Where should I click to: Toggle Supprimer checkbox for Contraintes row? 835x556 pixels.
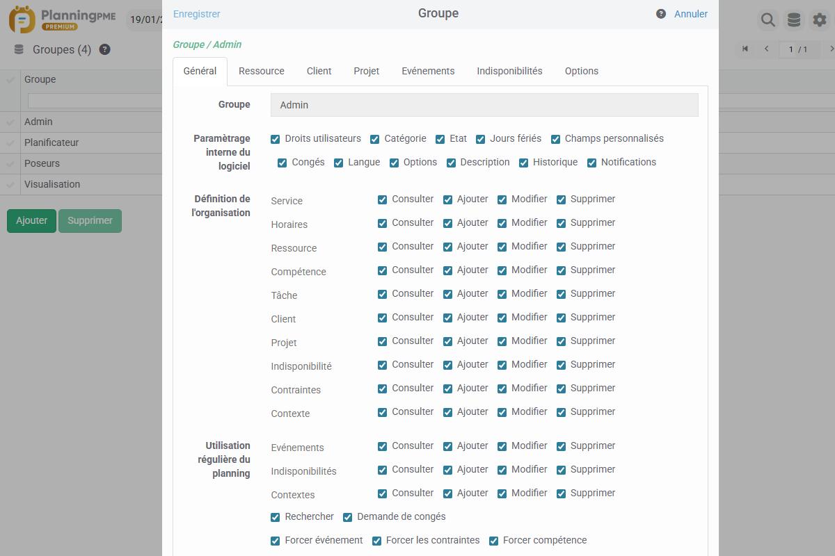(x=561, y=389)
